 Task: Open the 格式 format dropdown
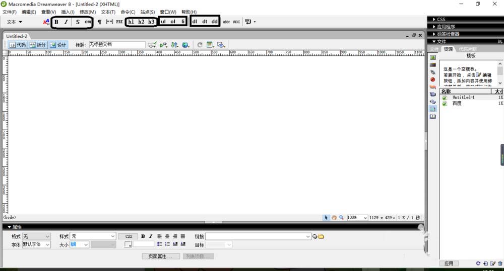click(36, 236)
